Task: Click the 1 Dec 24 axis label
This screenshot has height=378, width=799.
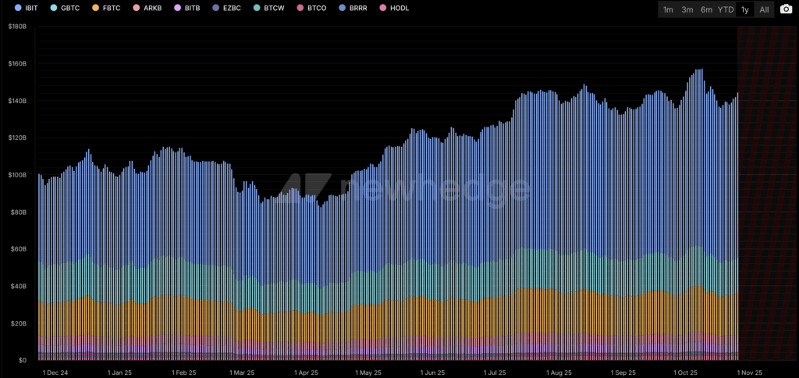Action: click(55, 373)
